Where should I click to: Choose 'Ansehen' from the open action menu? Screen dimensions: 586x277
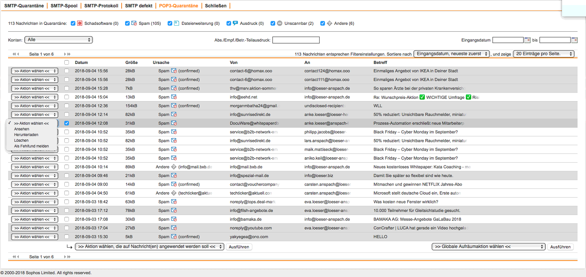coord(21,129)
